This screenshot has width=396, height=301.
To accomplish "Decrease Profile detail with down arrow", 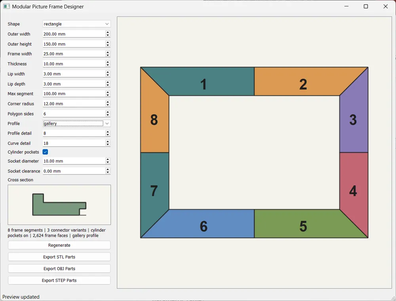I will 108,135.
